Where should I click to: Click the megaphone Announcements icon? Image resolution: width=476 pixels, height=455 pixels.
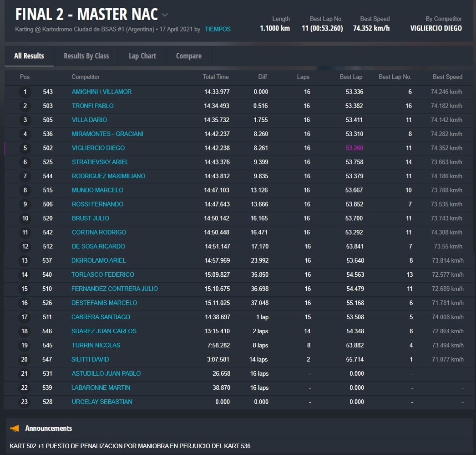point(15,428)
